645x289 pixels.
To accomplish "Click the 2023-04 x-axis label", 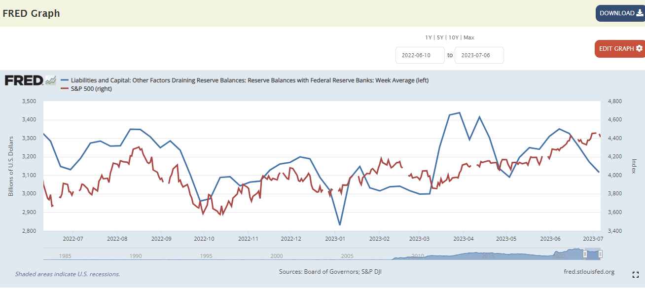I will click(x=464, y=238).
